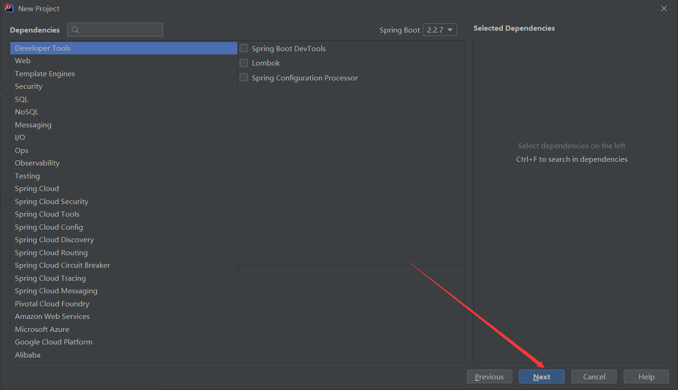Select Spring Cloud Circuit Breaker category

point(124,265)
